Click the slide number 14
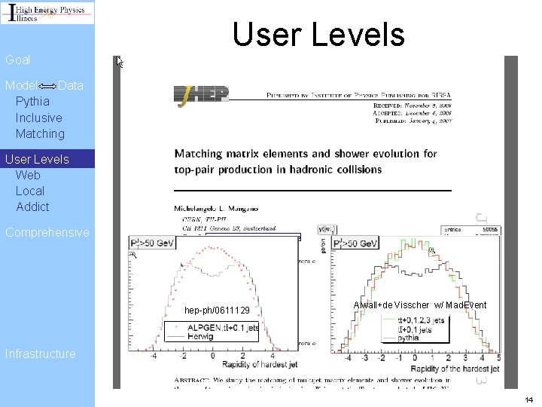This screenshot has width=542, height=407. coord(529,399)
